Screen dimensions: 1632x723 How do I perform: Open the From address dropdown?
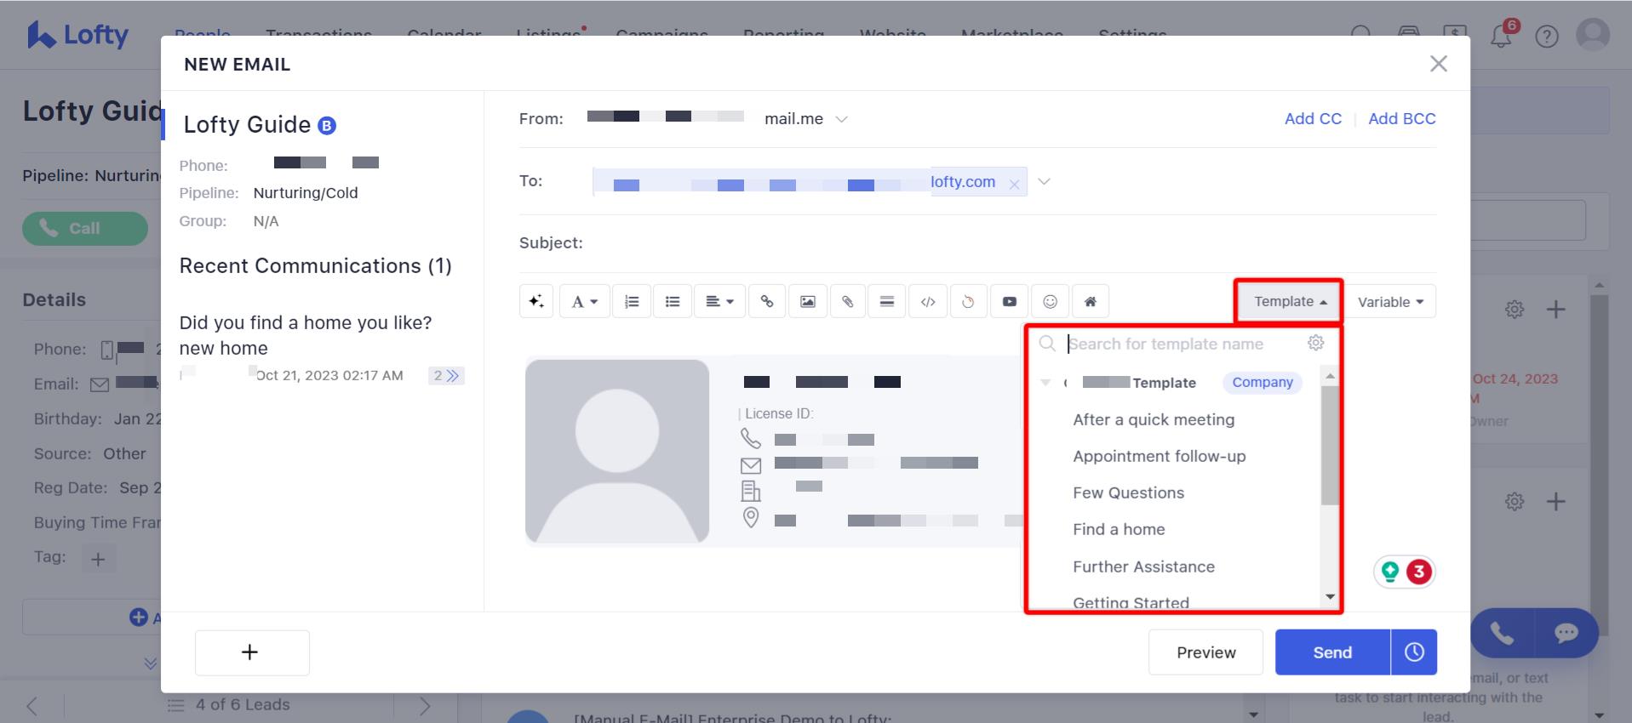tap(841, 119)
